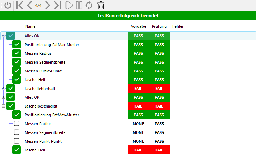Click the refresh/repeat icon
Screen dimensions: 256x156
89,5
